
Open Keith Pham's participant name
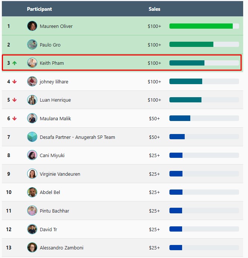pos(52,63)
